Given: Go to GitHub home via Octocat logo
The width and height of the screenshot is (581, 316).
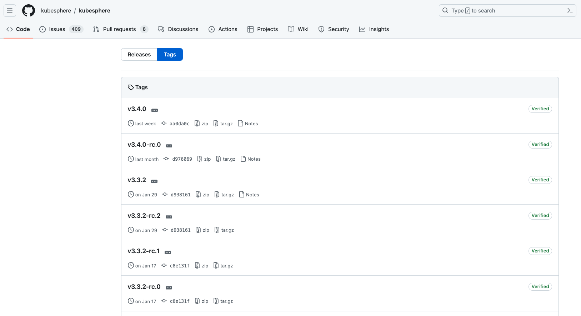Looking at the screenshot, I should pos(29,10).
